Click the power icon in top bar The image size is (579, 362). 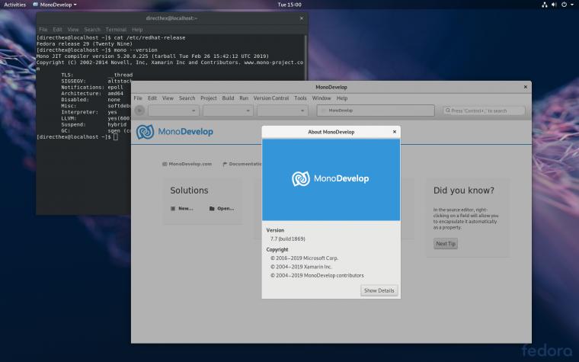(564, 5)
